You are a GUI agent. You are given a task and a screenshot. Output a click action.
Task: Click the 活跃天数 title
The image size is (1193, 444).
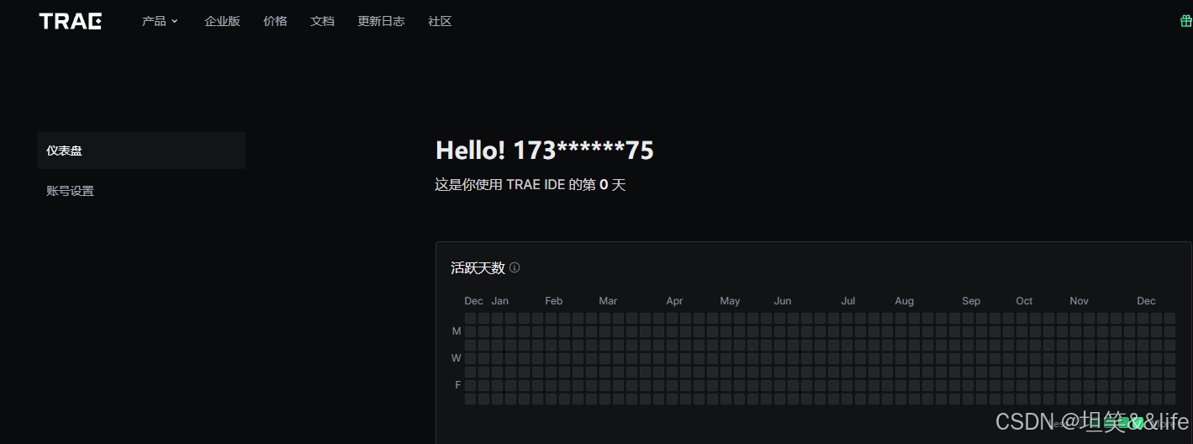tap(478, 267)
